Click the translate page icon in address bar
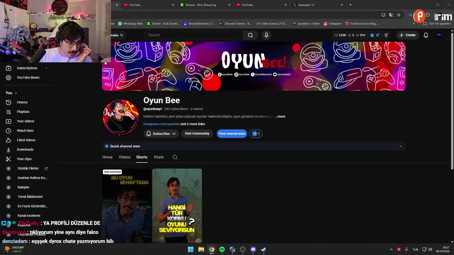 (391, 15)
